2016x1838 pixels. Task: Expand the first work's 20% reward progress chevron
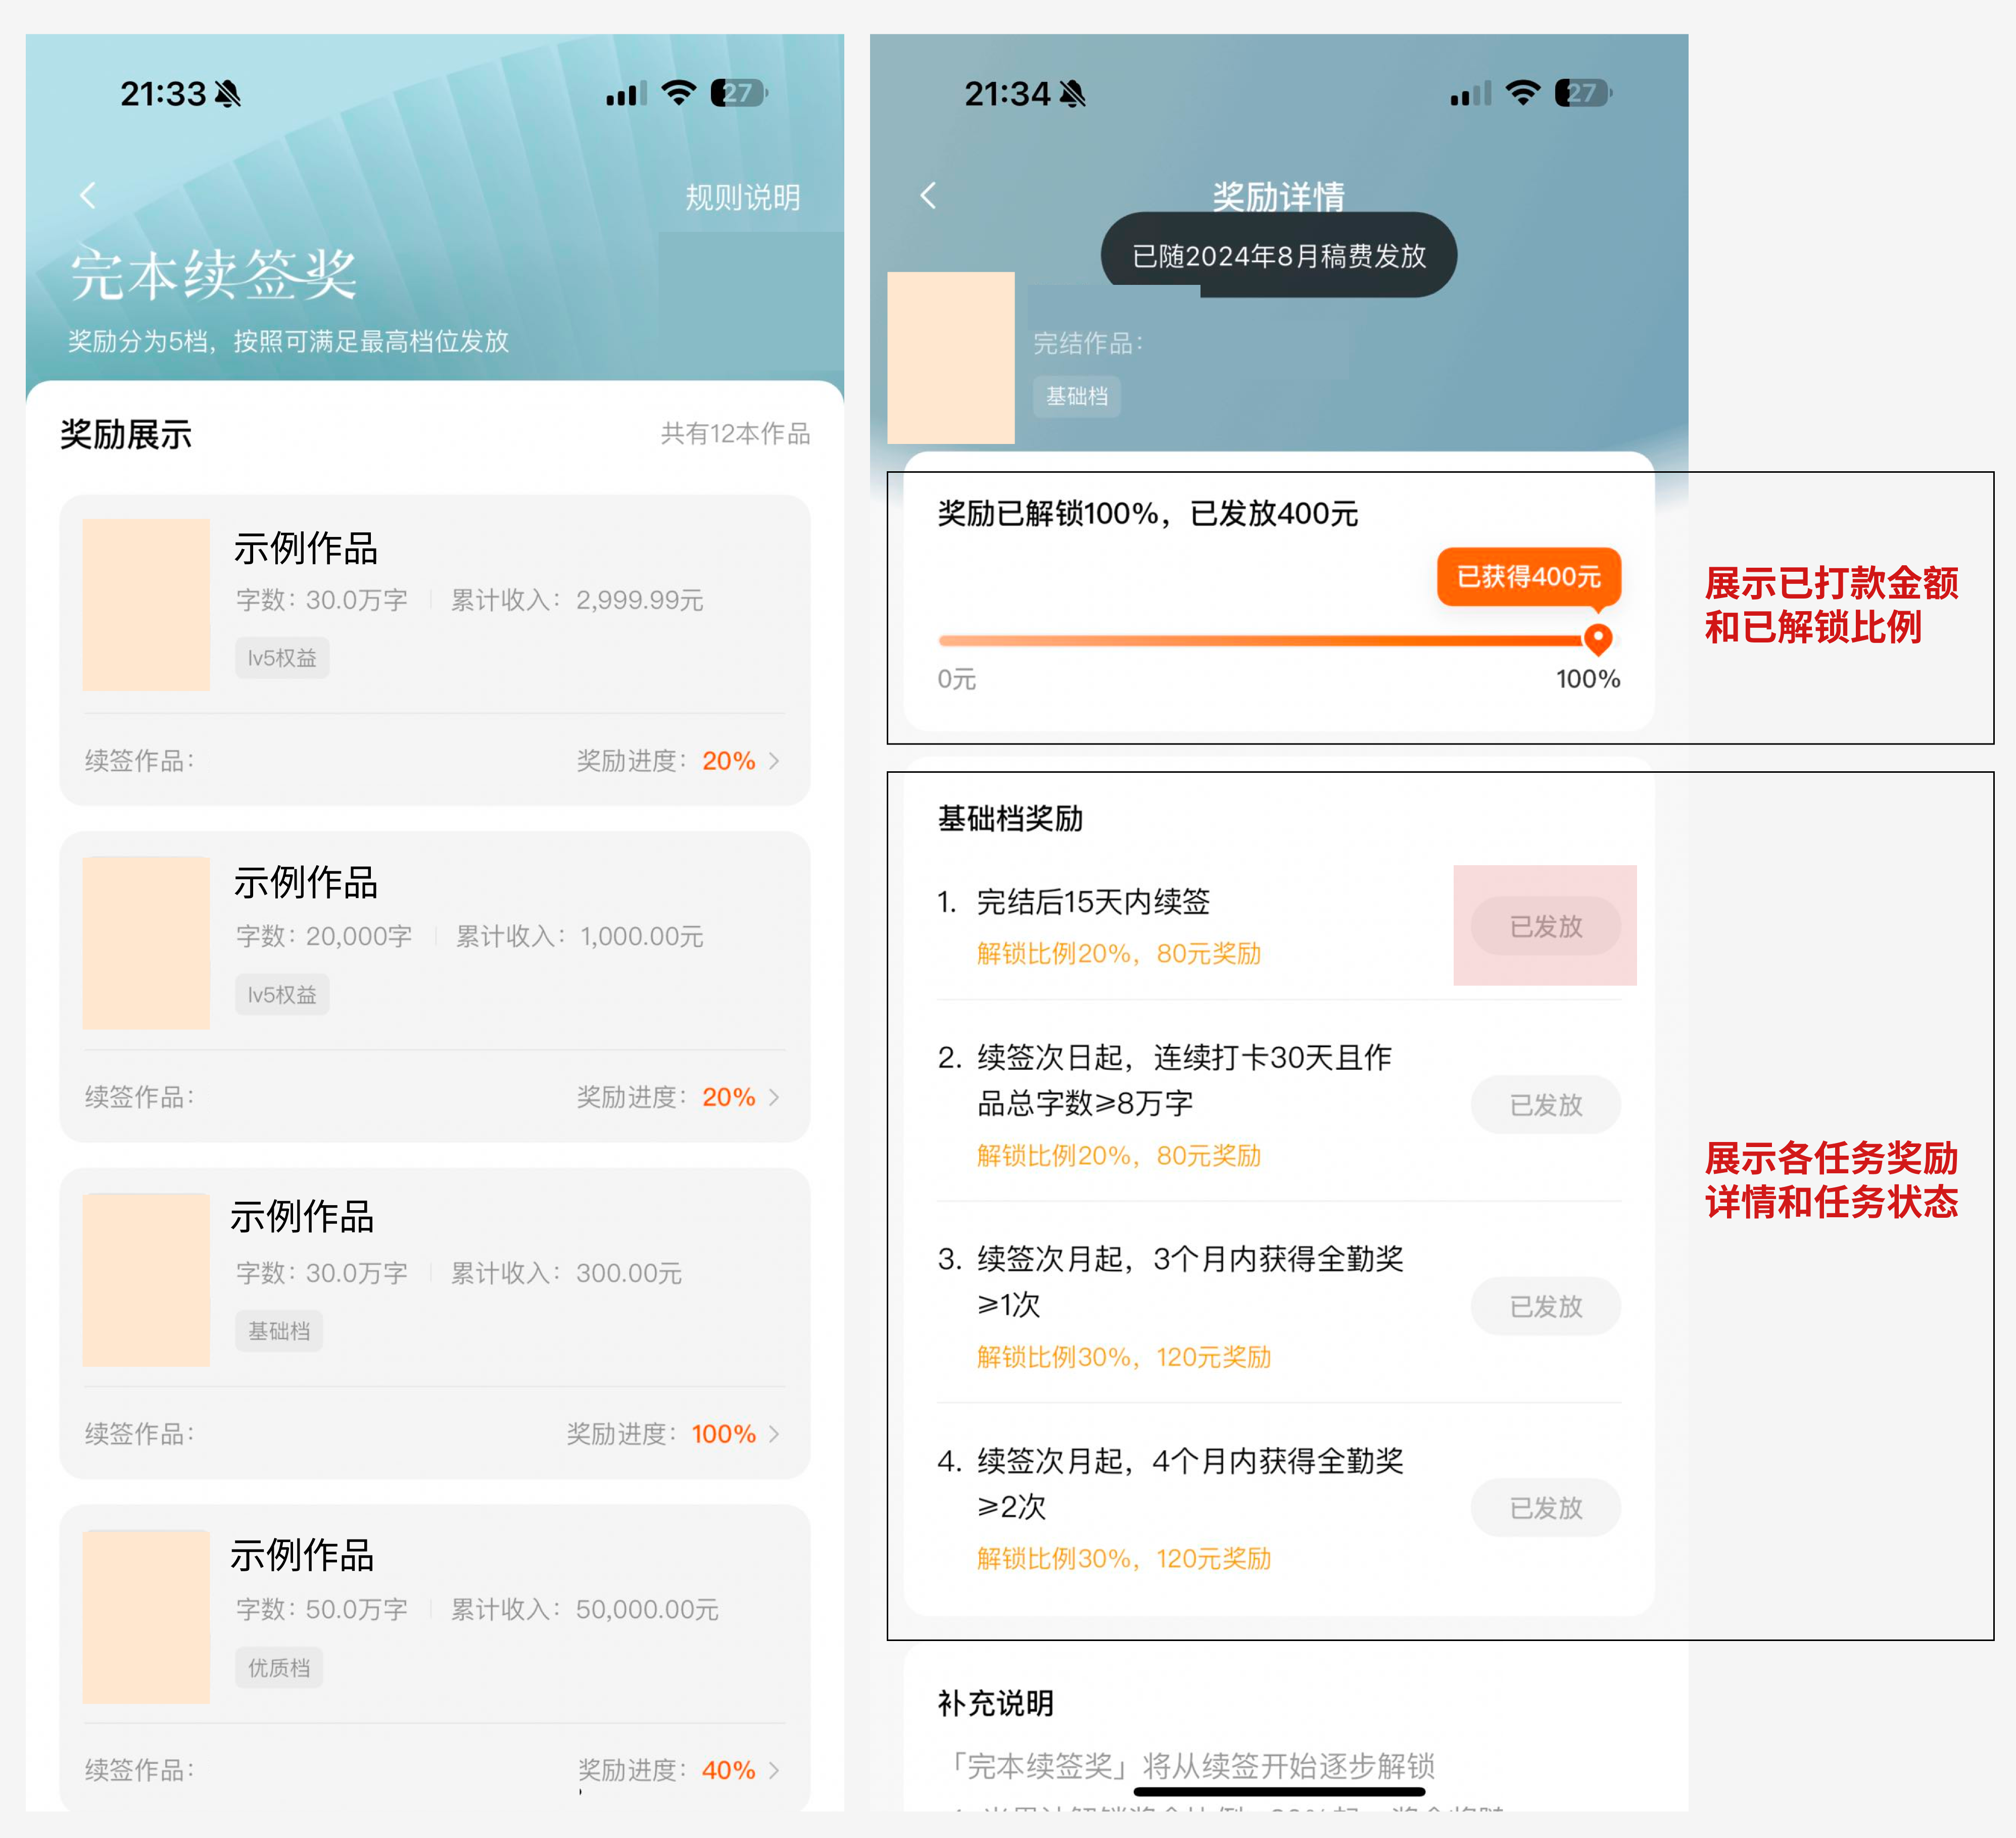[774, 762]
